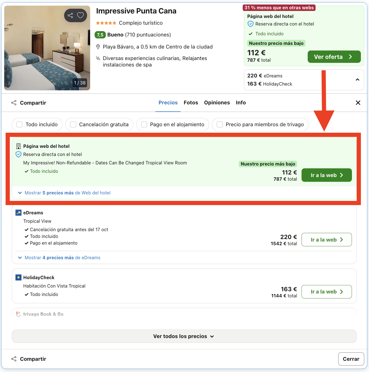The height and width of the screenshot is (372, 369).
Task: Click the HolidayCheck logo icon
Action: (18, 277)
